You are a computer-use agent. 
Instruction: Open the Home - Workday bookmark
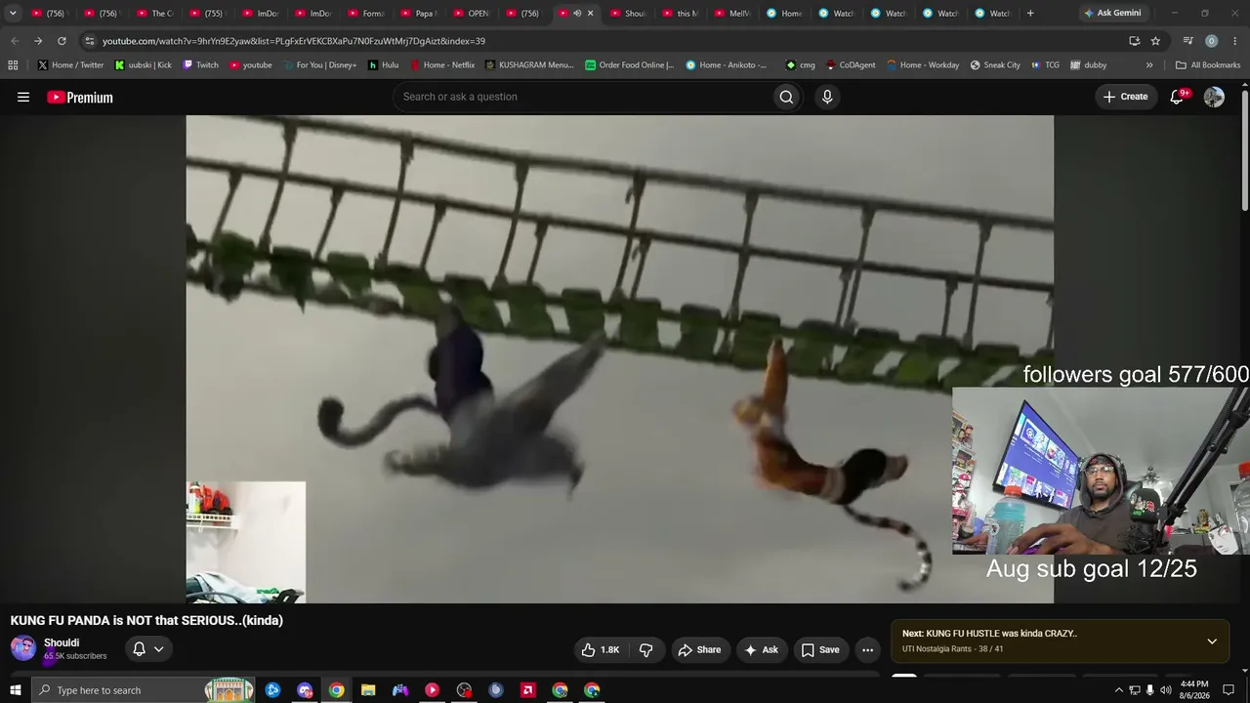click(923, 65)
